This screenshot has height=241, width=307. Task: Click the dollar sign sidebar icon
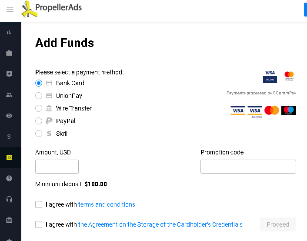9,137
